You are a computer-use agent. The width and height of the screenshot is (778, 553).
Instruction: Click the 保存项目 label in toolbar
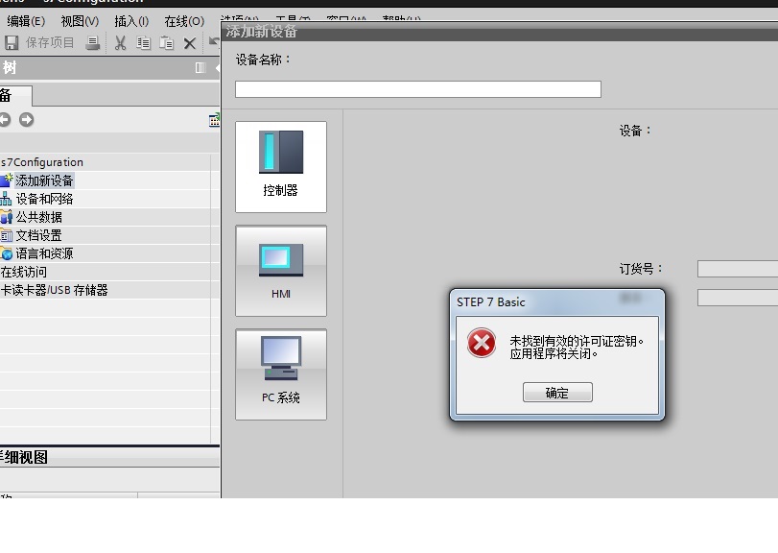coord(50,42)
